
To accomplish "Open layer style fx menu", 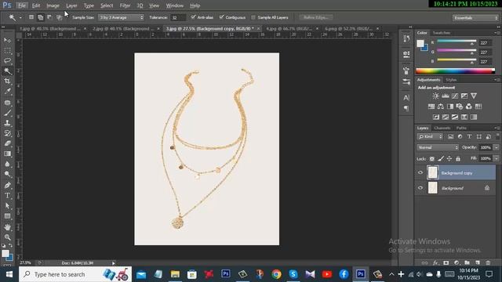I will pyautogui.click(x=435, y=263).
